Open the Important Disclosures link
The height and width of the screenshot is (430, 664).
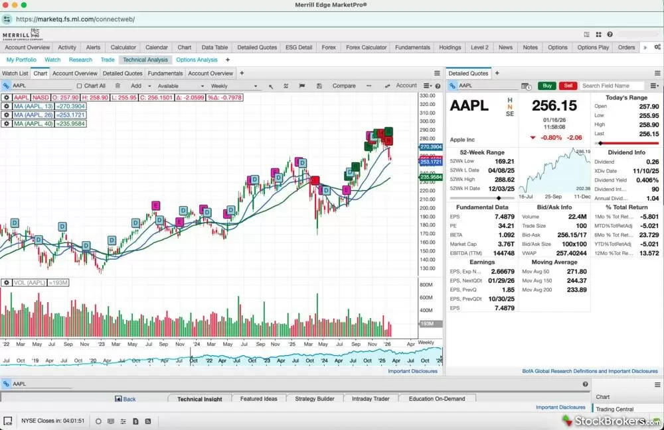414,371
